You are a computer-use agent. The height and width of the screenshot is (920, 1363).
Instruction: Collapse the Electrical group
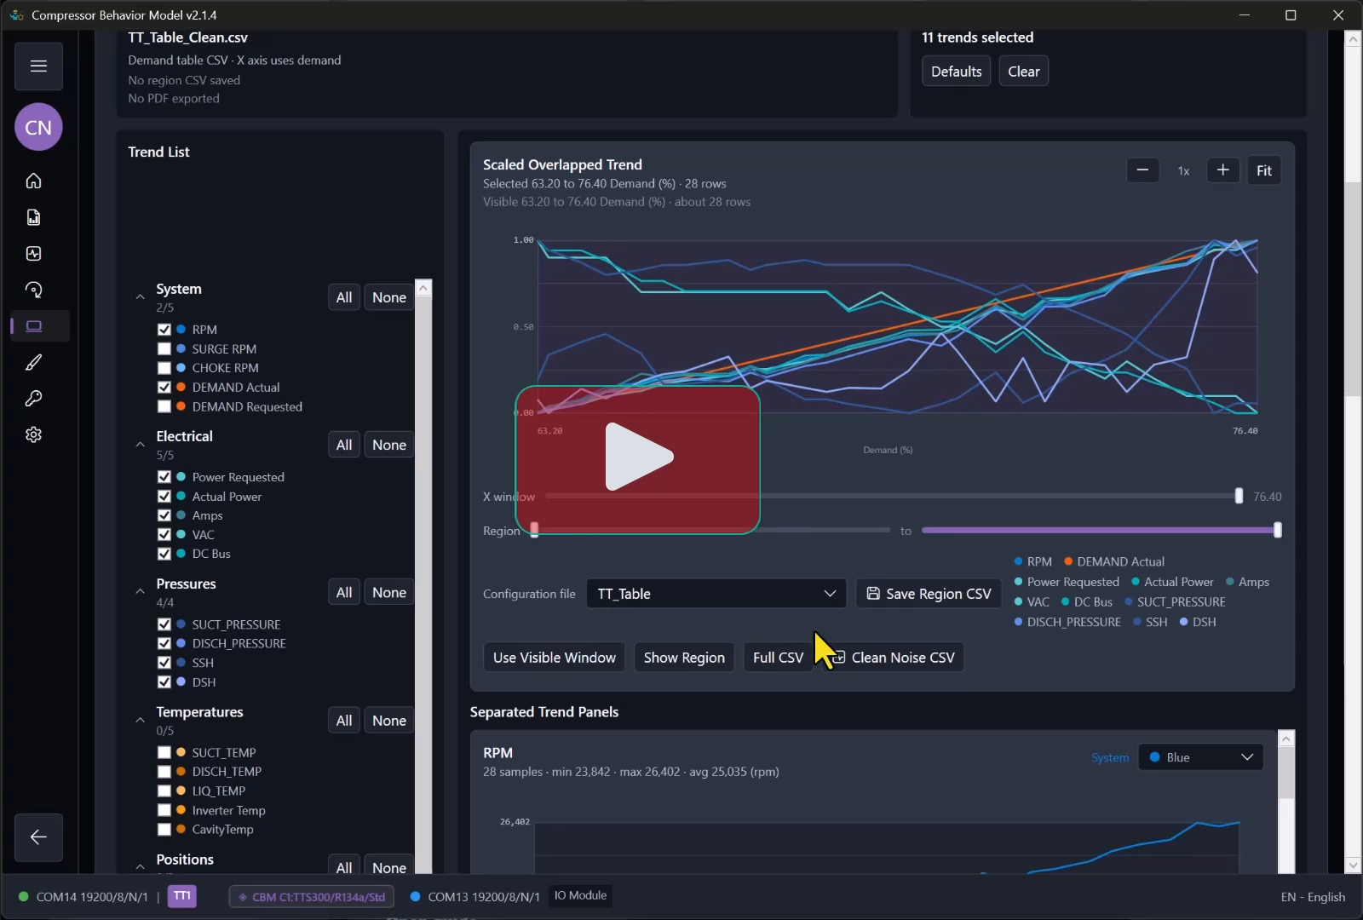click(x=140, y=445)
